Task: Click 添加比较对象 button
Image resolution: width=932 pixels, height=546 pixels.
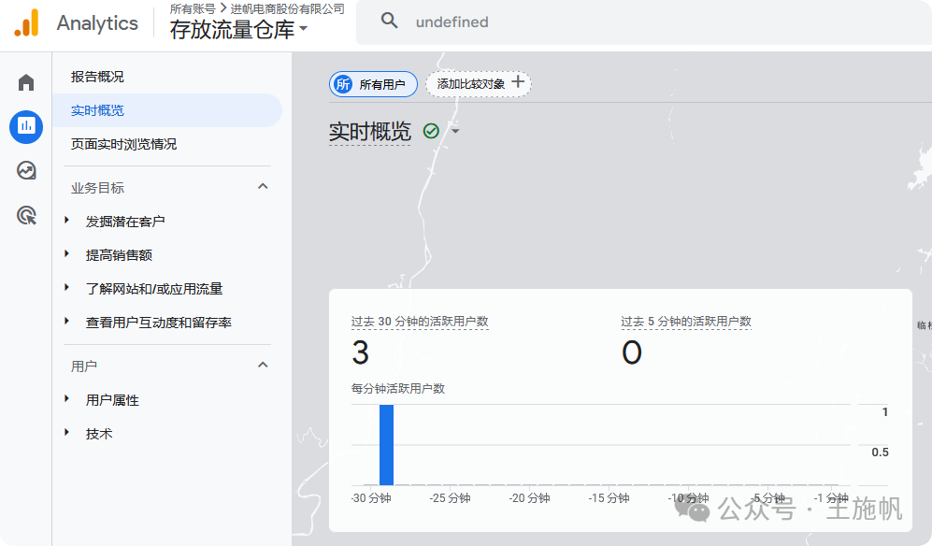Action: [x=478, y=84]
